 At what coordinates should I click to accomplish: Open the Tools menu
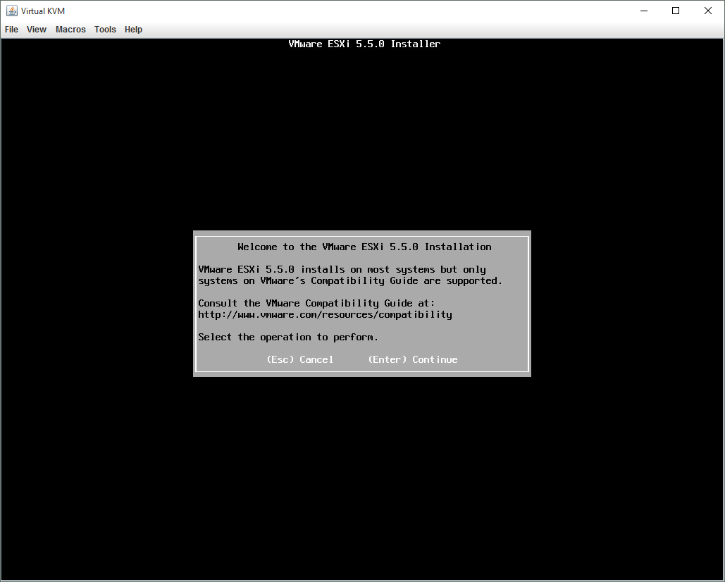click(x=105, y=30)
